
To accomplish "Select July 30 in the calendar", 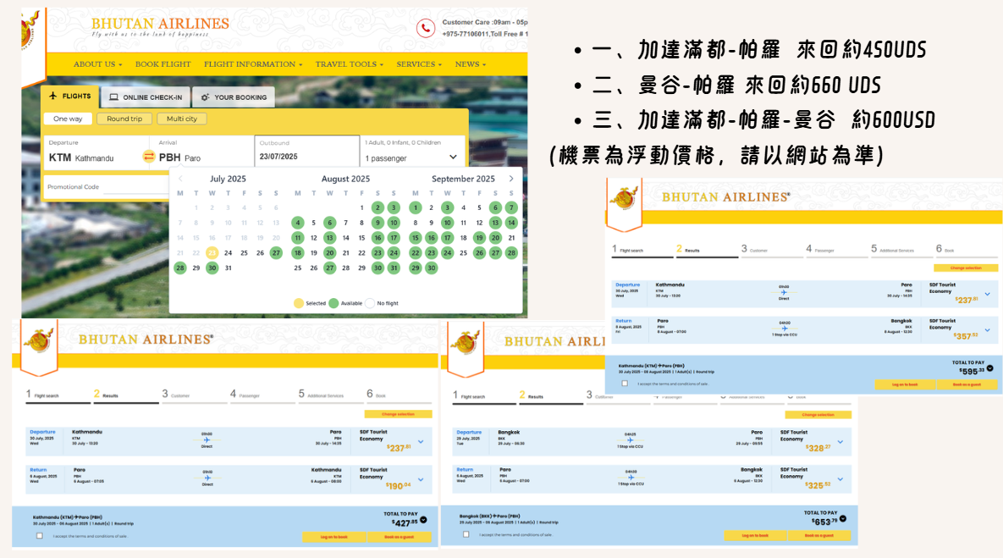I will coord(212,268).
